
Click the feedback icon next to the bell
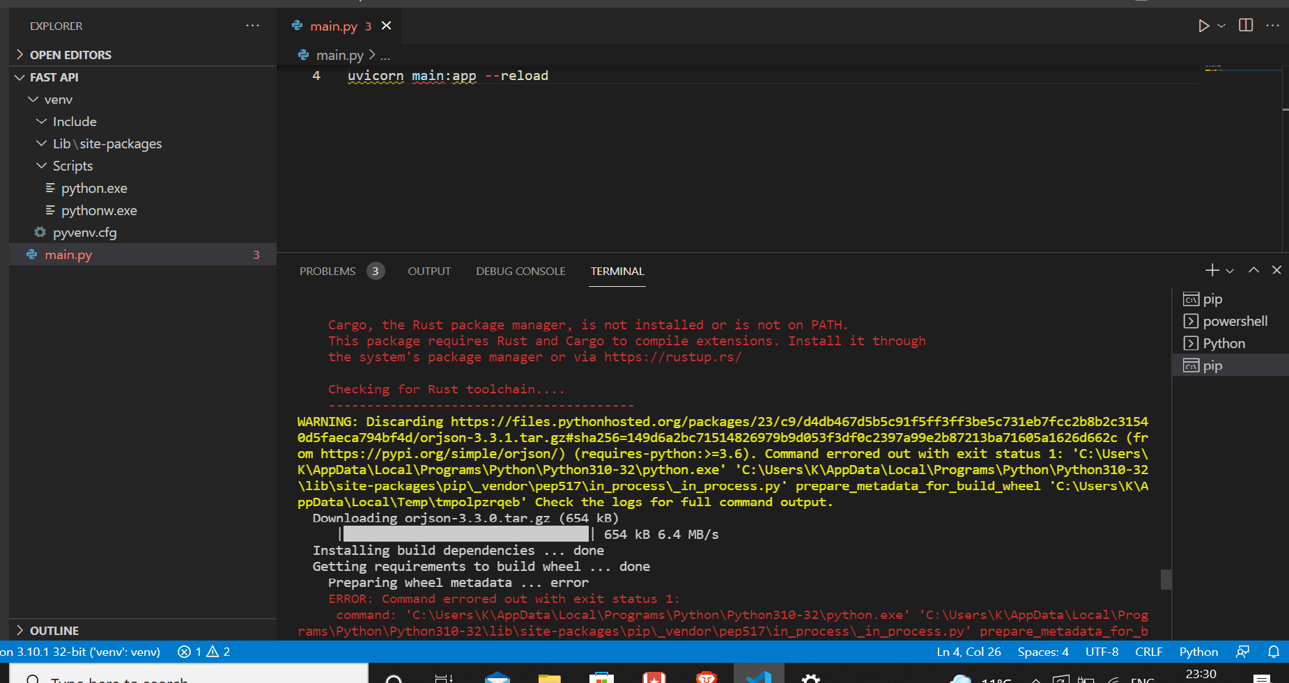point(1244,652)
